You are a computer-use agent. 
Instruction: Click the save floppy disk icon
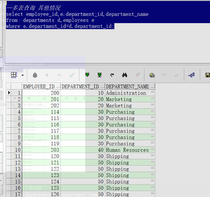coord(207,75)
